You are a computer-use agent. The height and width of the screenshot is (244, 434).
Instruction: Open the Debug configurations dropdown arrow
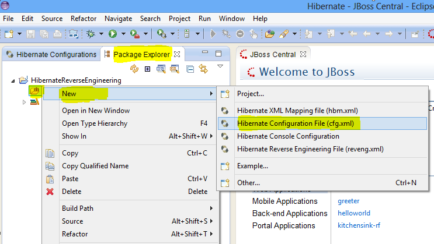[101, 34]
